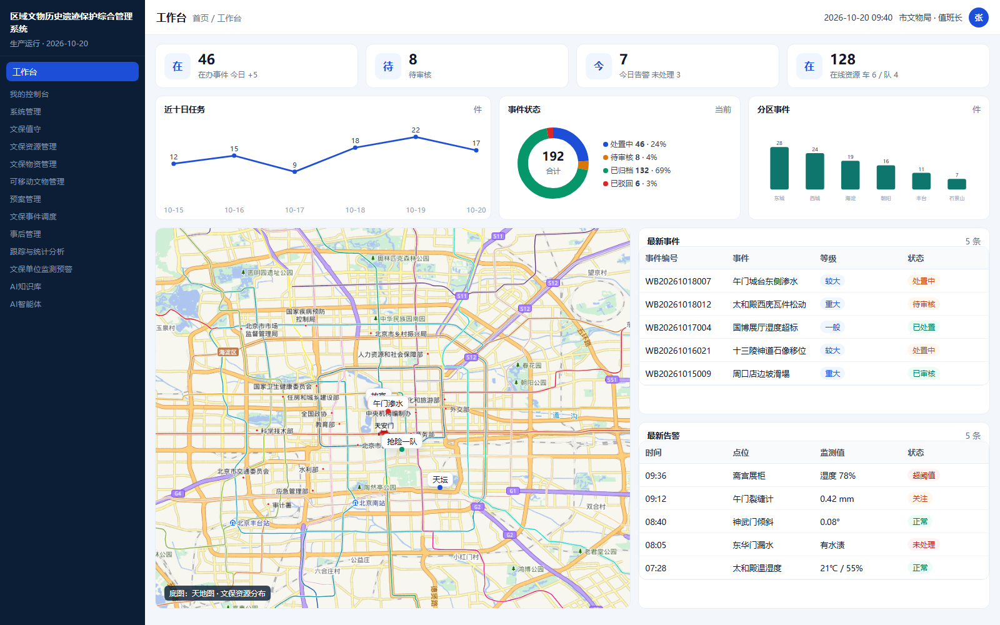Click the 太和殿西虎瓦件松动 event name
The width and height of the screenshot is (1000, 625).
coord(769,304)
